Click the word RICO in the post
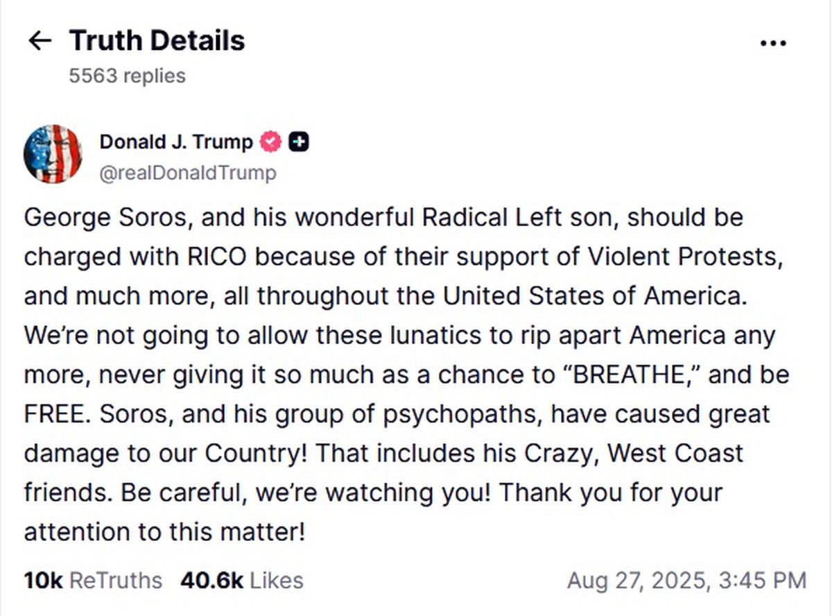Image resolution: width=832 pixels, height=616 pixels. (x=220, y=257)
